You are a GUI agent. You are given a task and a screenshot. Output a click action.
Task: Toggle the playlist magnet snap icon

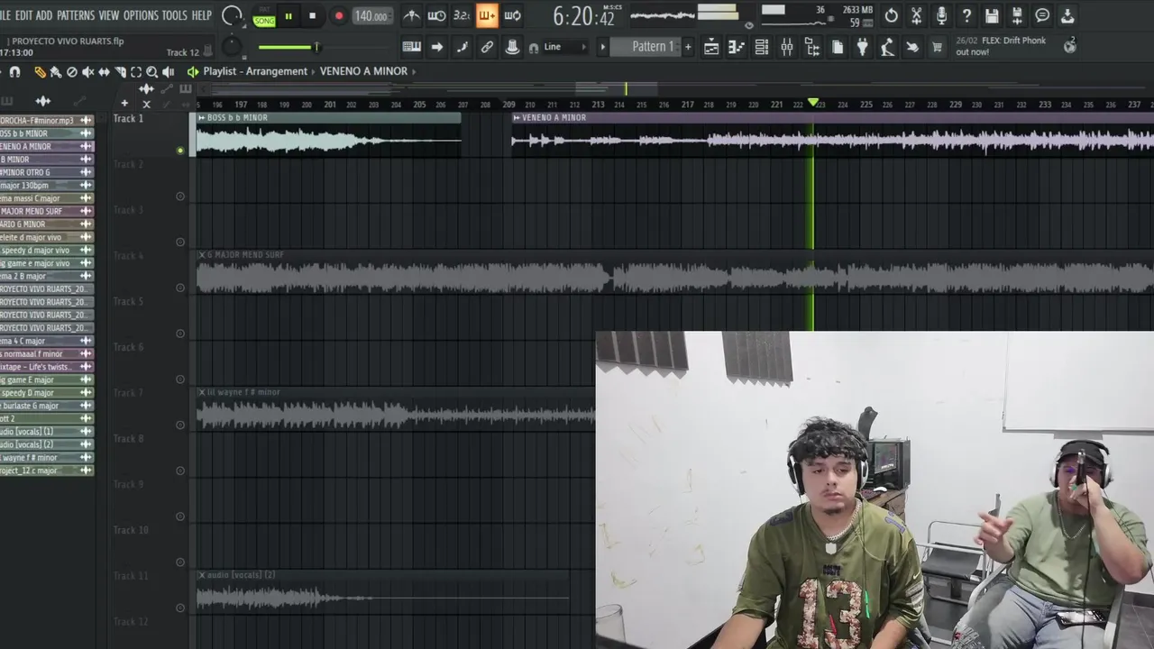[14, 72]
